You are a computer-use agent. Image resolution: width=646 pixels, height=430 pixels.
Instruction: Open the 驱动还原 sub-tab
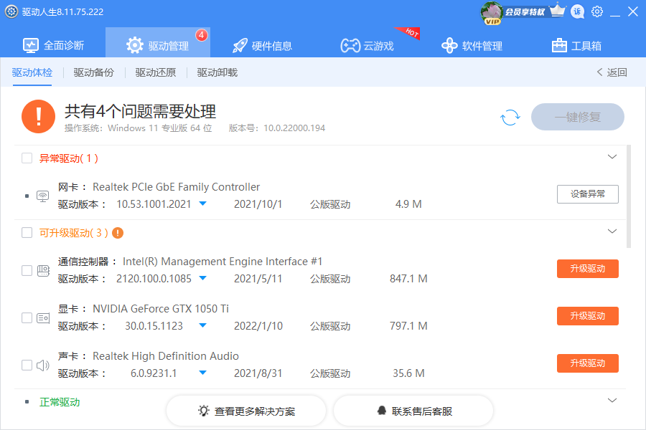(156, 72)
